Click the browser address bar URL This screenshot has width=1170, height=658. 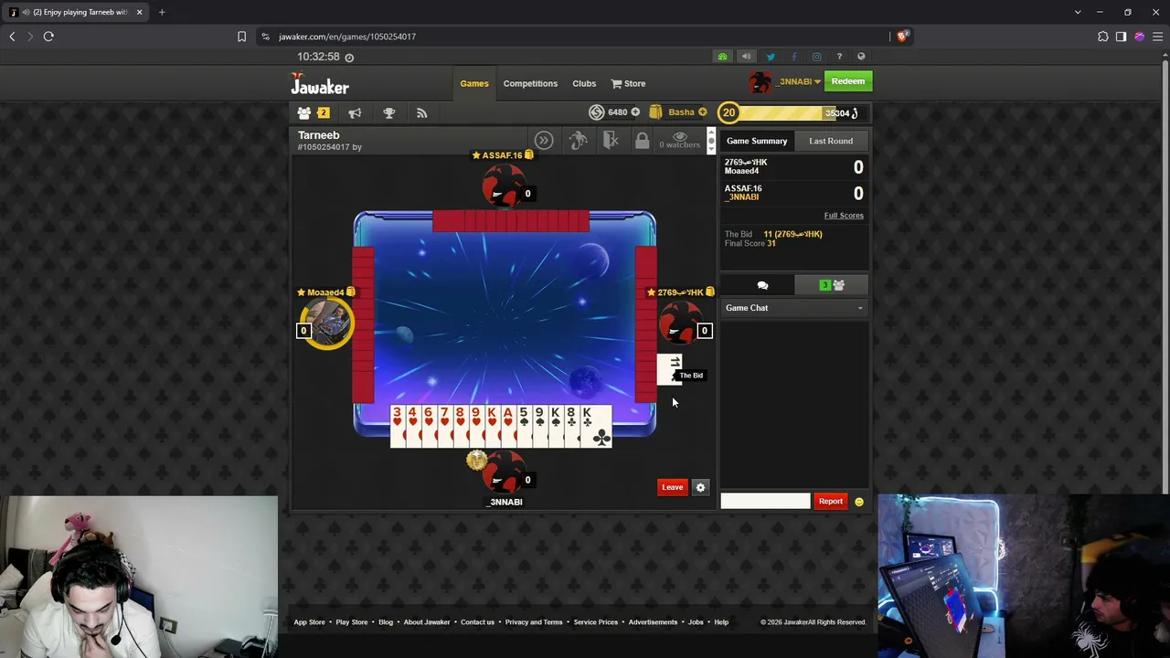tap(347, 37)
